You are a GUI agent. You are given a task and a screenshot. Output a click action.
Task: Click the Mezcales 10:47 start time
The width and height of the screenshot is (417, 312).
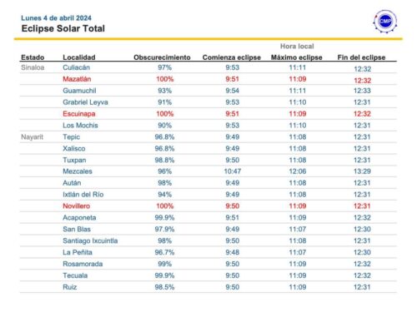point(233,171)
